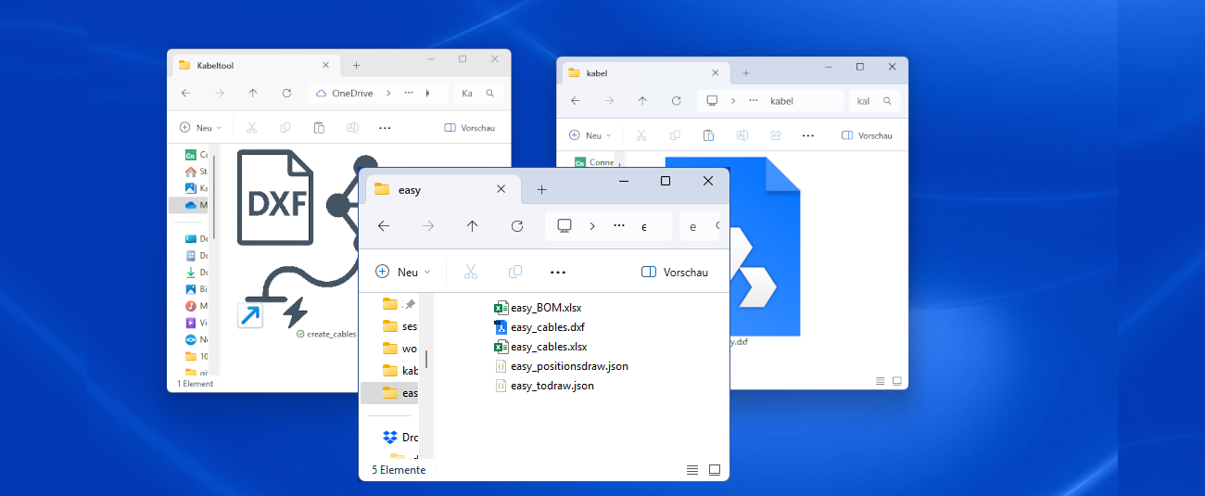
Task: Select the easy_todraw.json file
Action: click(x=552, y=386)
